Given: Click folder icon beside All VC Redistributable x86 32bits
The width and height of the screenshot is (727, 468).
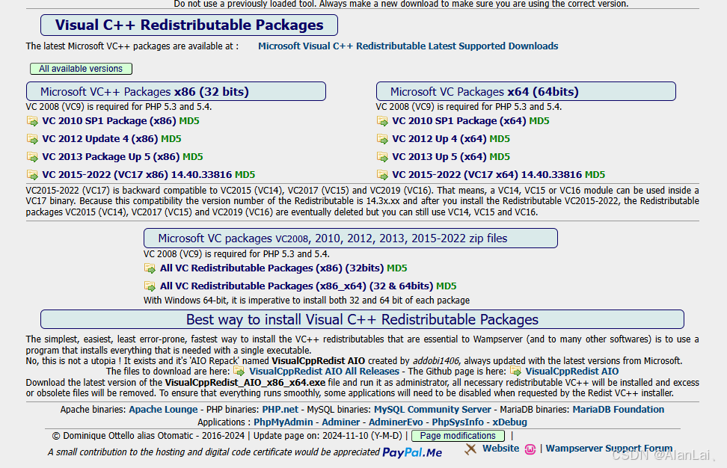Looking at the screenshot, I should pos(150,268).
